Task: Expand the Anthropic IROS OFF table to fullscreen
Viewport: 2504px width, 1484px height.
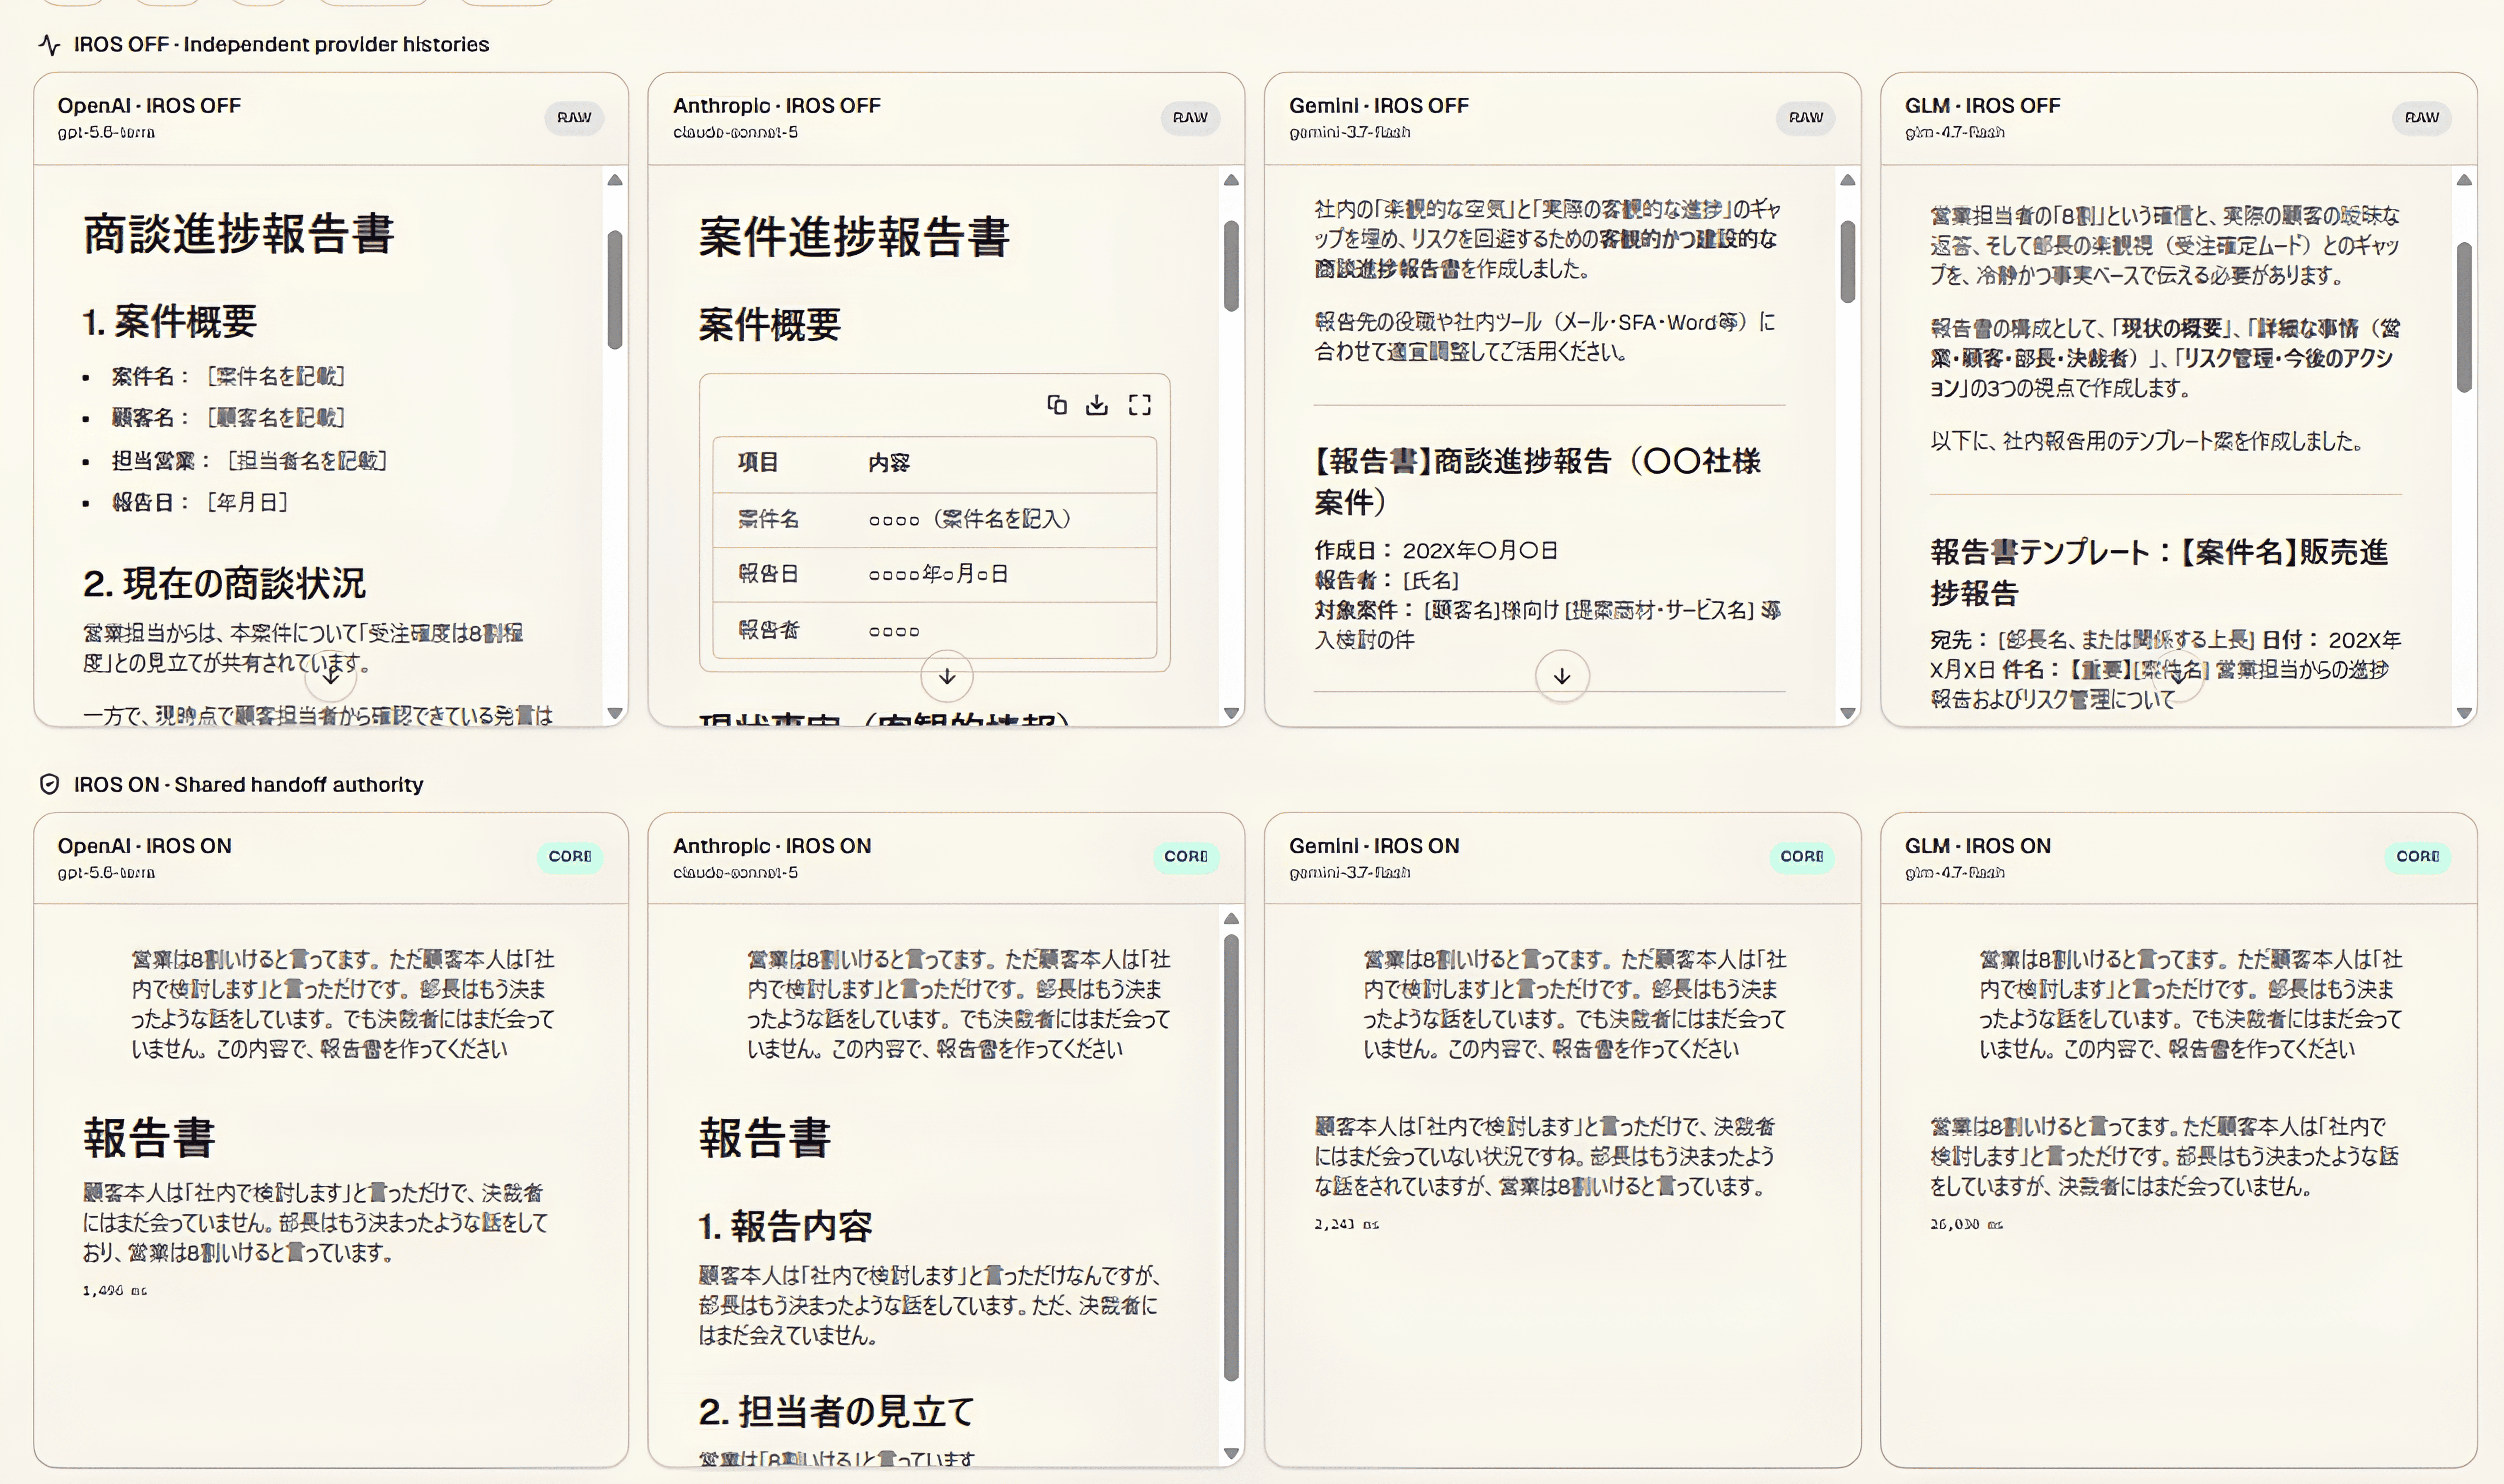Action: [1139, 404]
